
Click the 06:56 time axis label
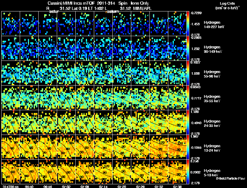coord(48,187)
